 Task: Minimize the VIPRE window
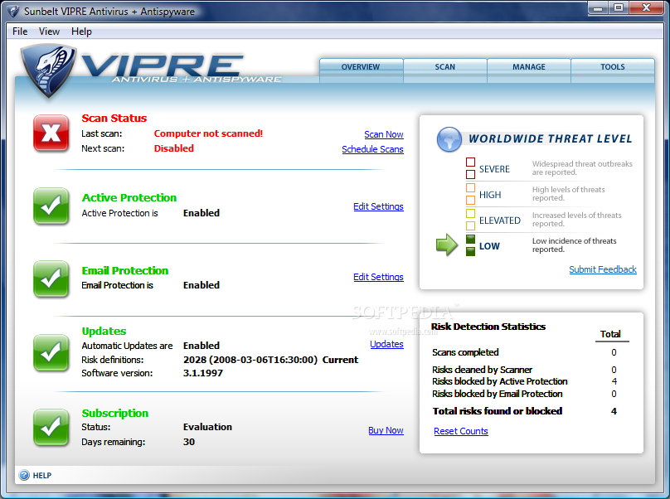coord(598,7)
